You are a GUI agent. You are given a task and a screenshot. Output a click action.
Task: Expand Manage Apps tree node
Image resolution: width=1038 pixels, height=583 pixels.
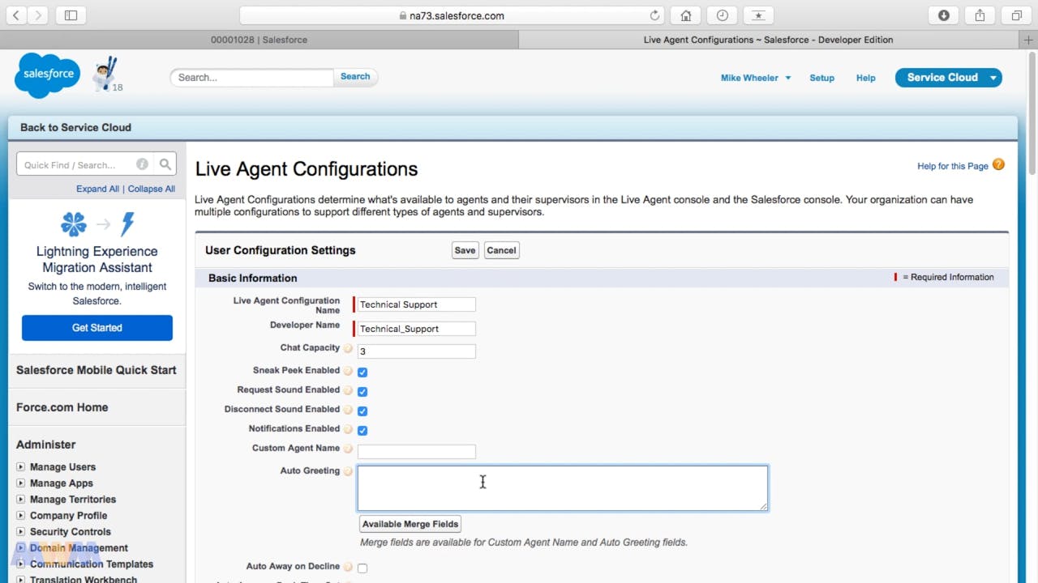[x=21, y=483]
